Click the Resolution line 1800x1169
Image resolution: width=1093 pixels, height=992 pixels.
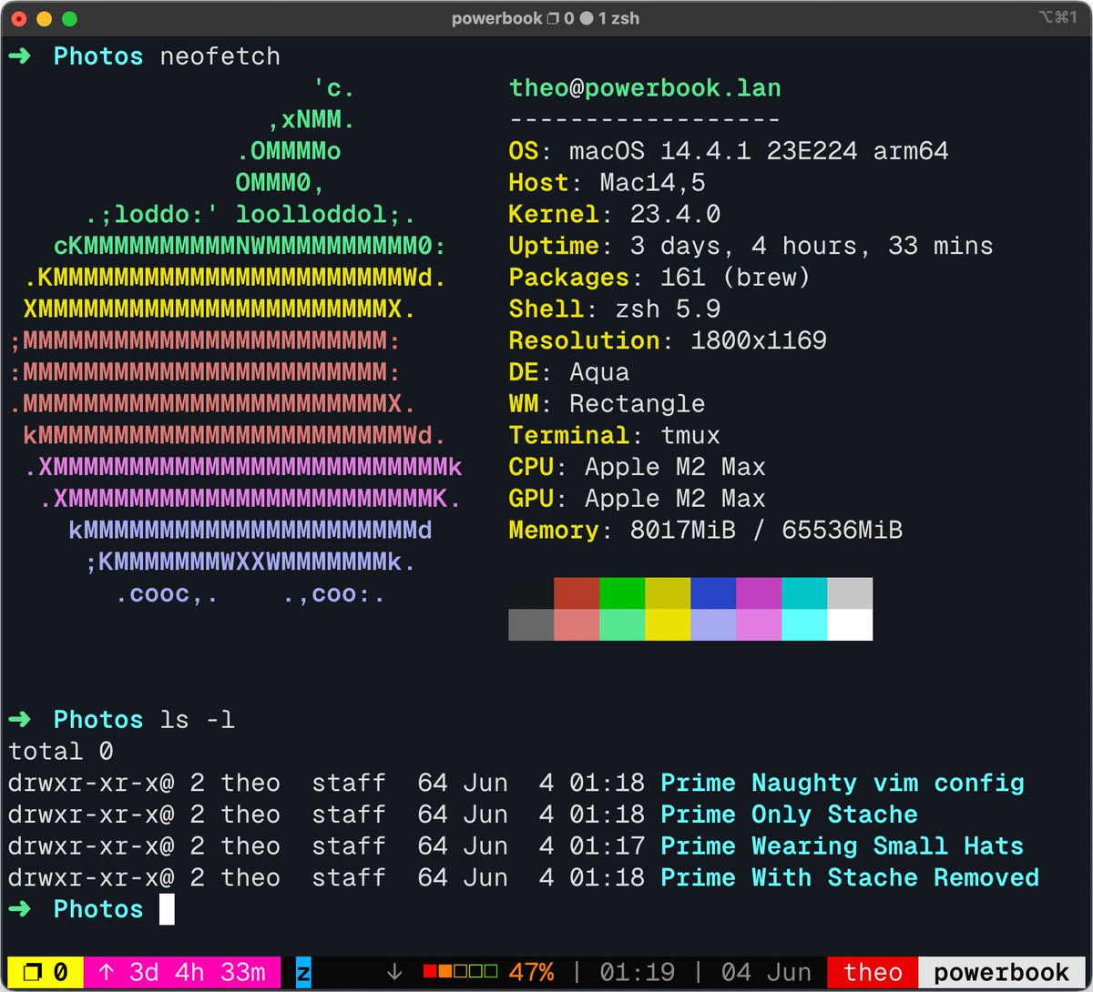tap(668, 341)
